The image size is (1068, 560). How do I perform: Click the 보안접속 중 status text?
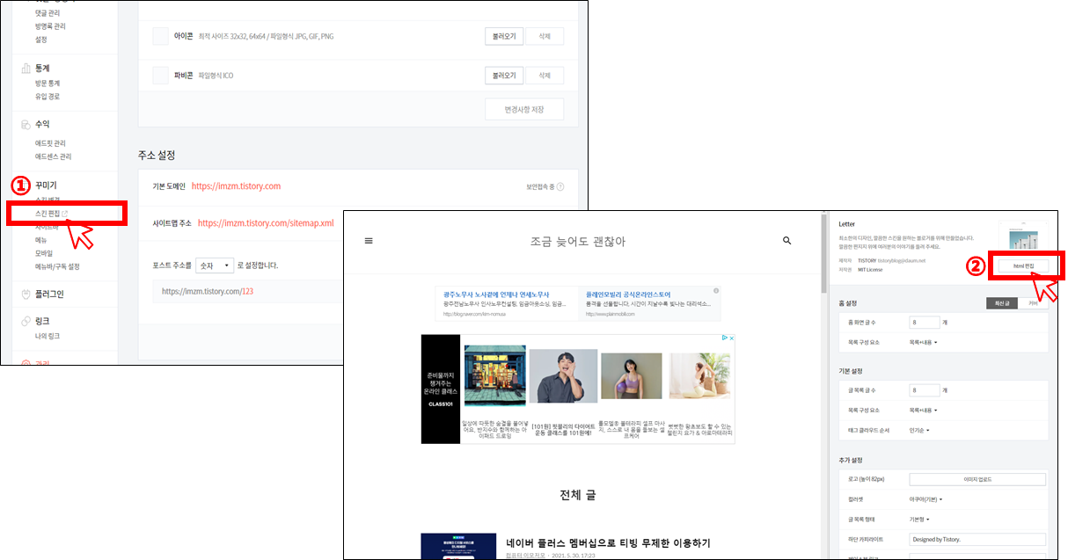click(x=540, y=186)
